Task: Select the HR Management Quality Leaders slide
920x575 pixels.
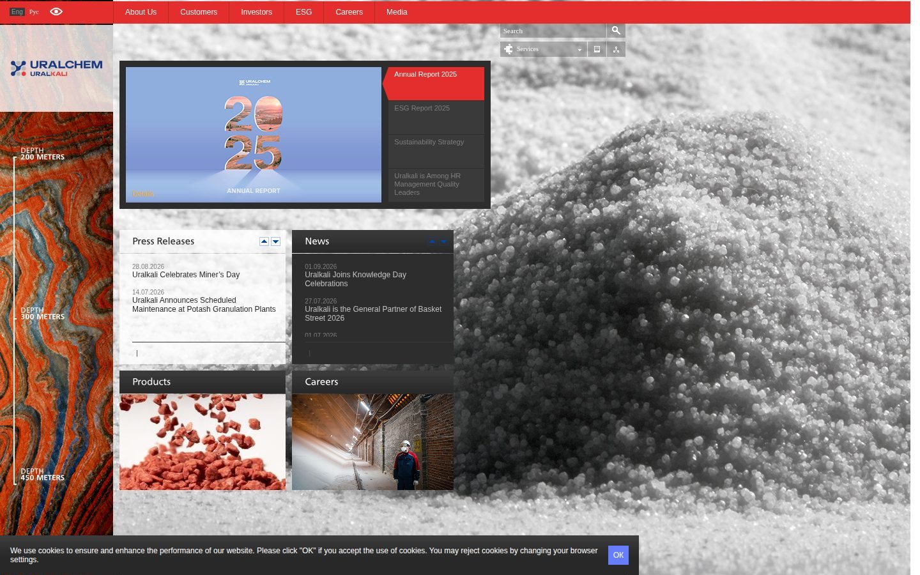Action: click(436, 185)
